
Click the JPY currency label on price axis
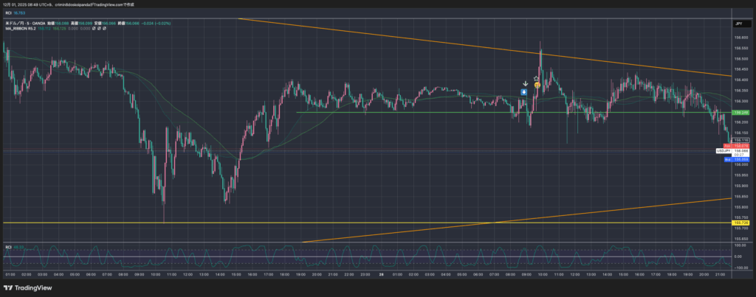click(738, 24)
